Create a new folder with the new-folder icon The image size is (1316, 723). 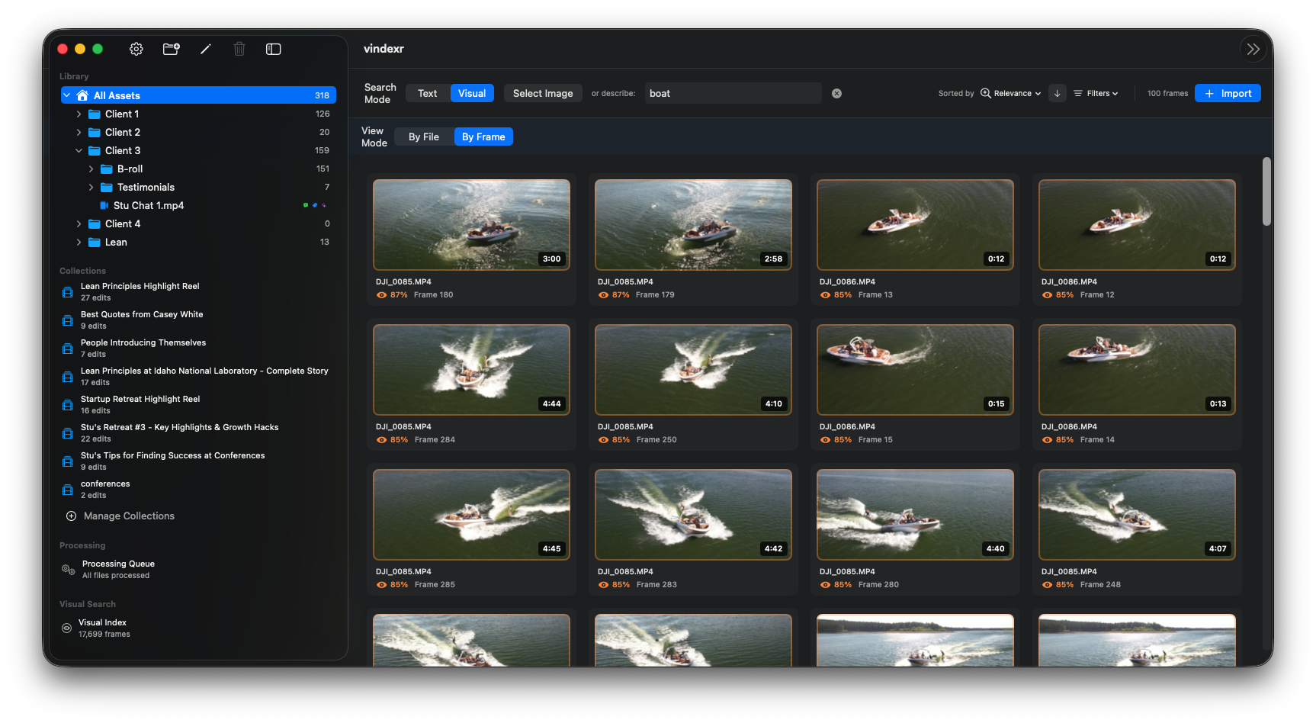coord(171,49)
